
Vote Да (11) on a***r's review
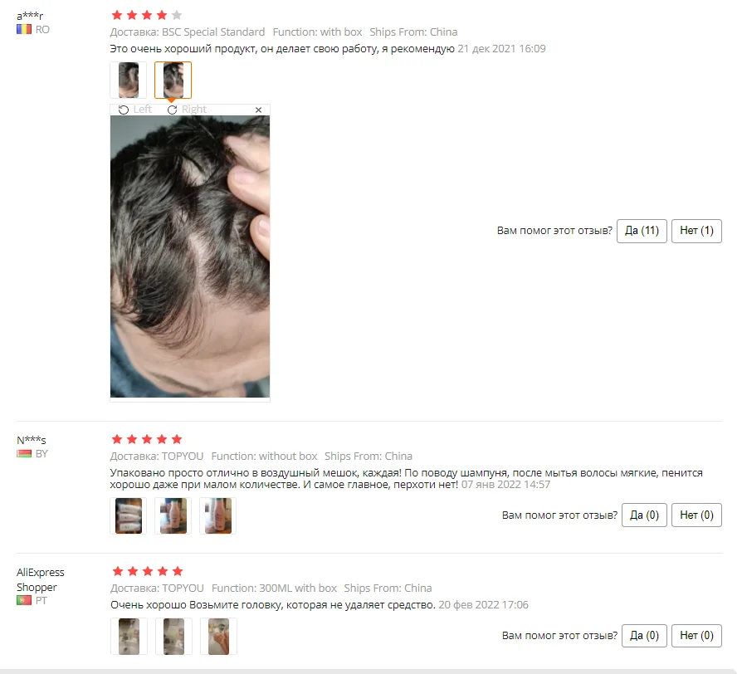[642, 231]
